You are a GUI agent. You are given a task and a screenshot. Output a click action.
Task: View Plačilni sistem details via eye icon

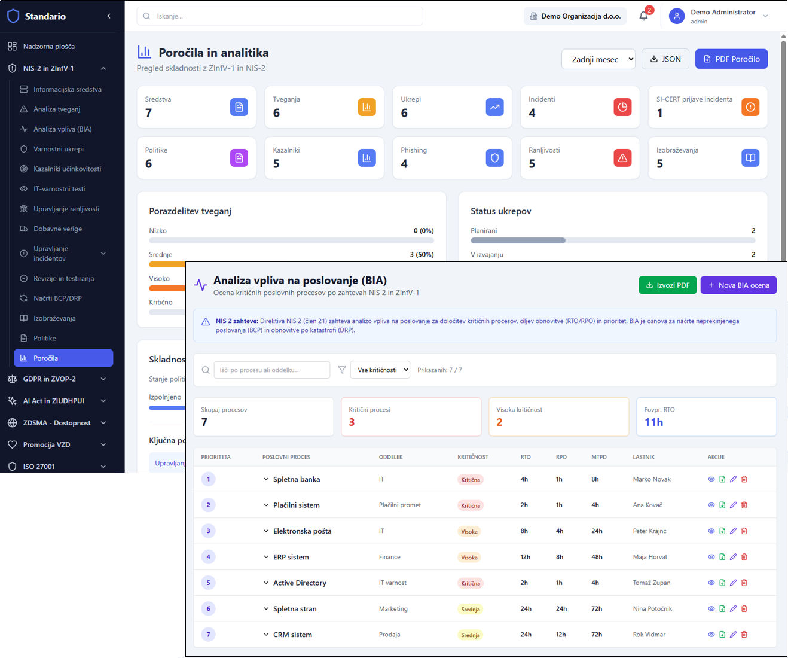point(711,505)
